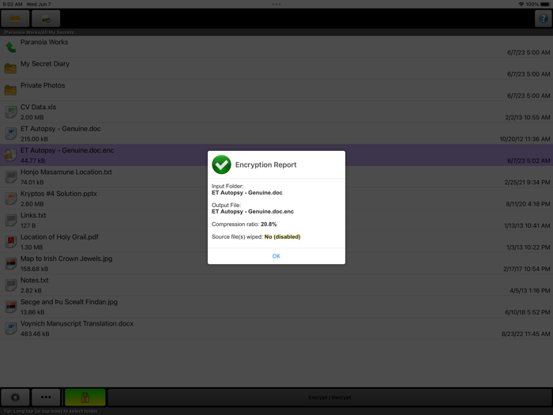Click the Long tap tip text

(x=51, y=411)
